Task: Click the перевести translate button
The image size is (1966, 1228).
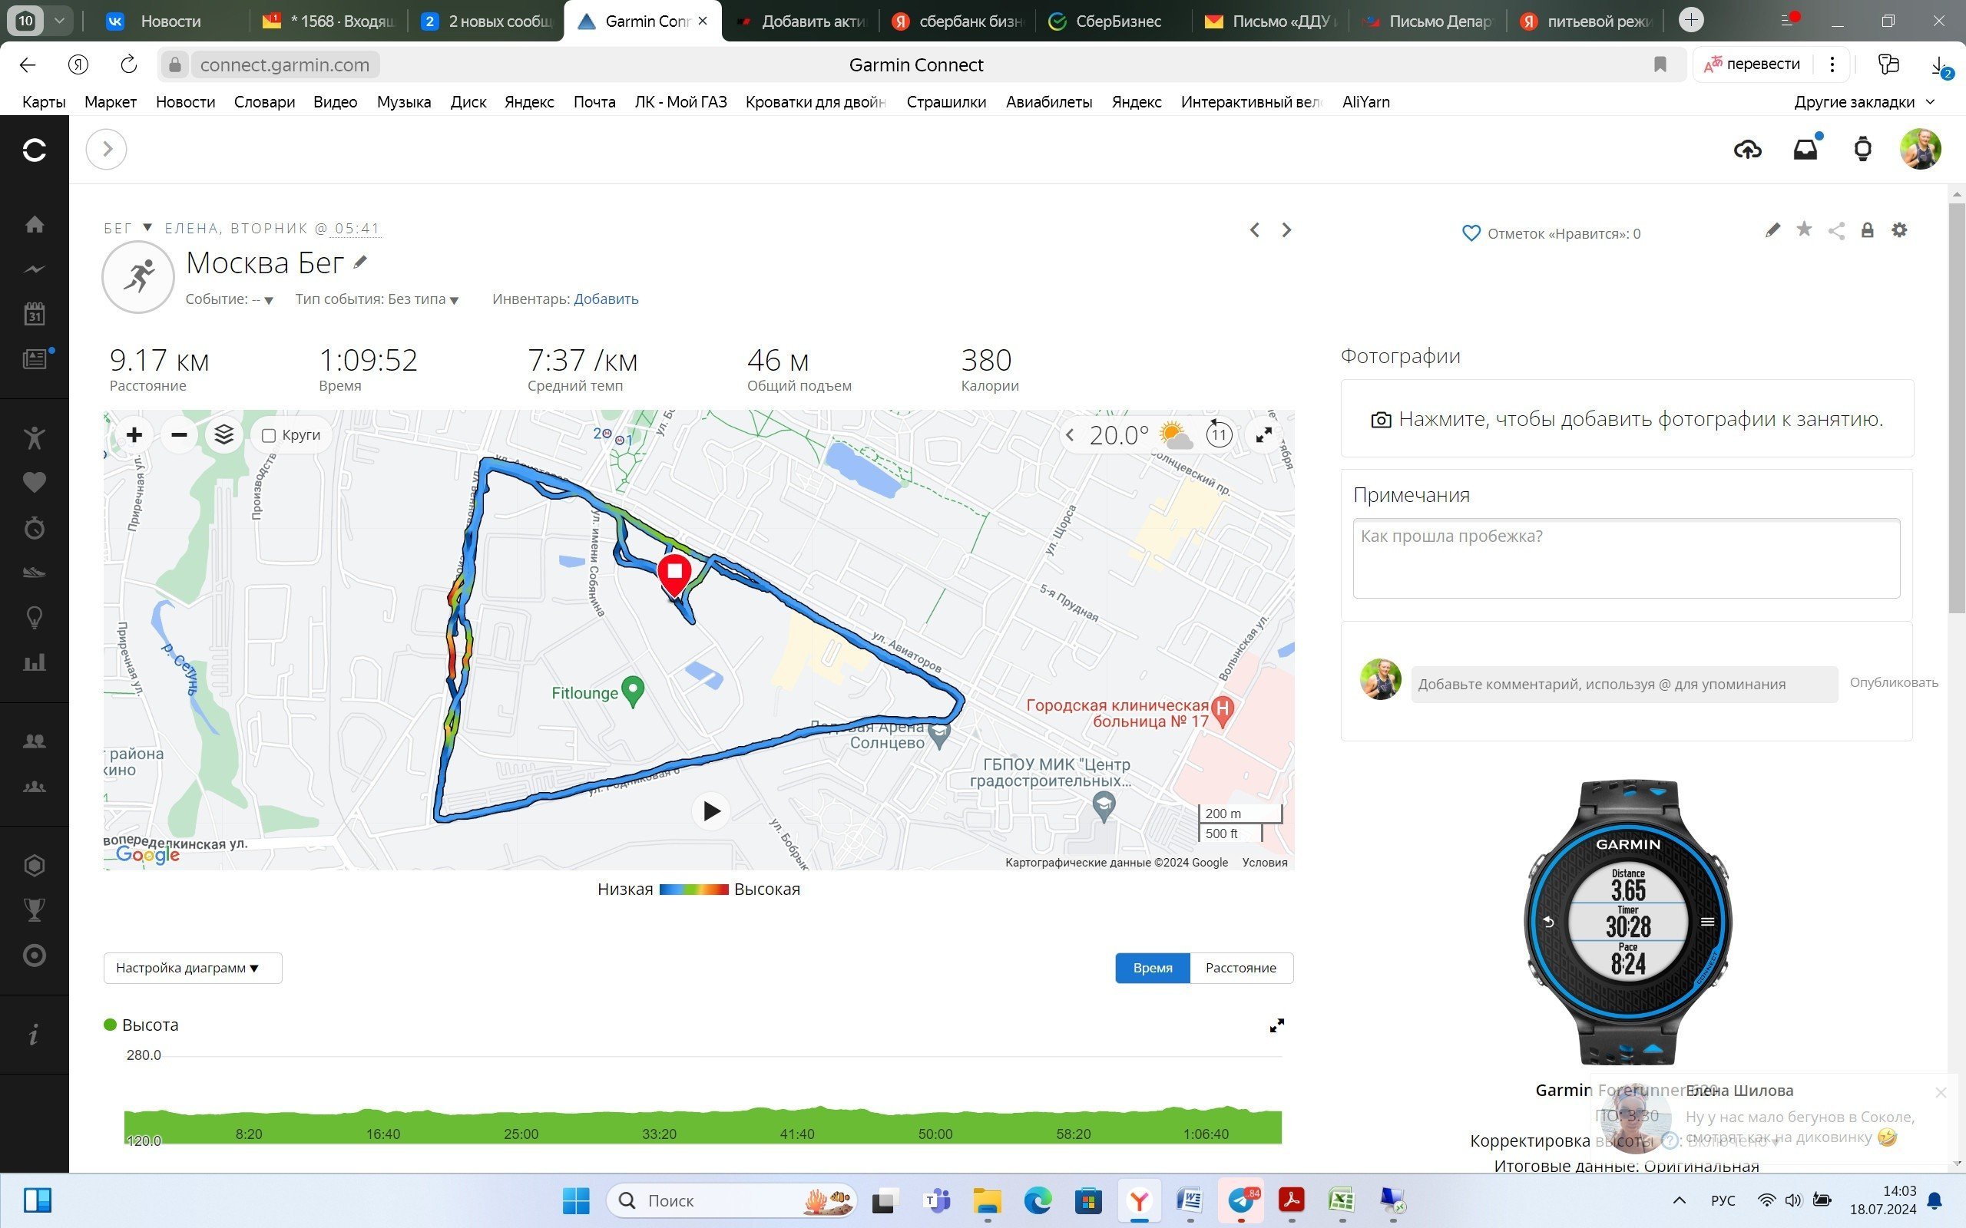Action: 1752,64
